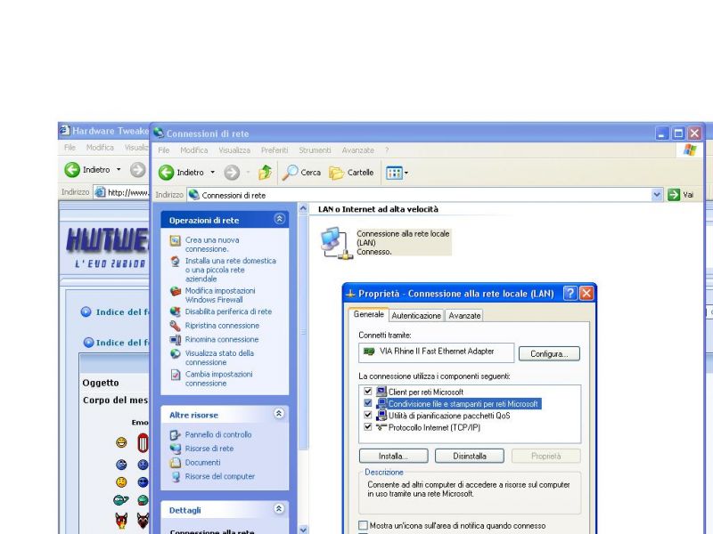713x534 pixels.
Task: Open Risorse del computer
Action: click(219, 476)
